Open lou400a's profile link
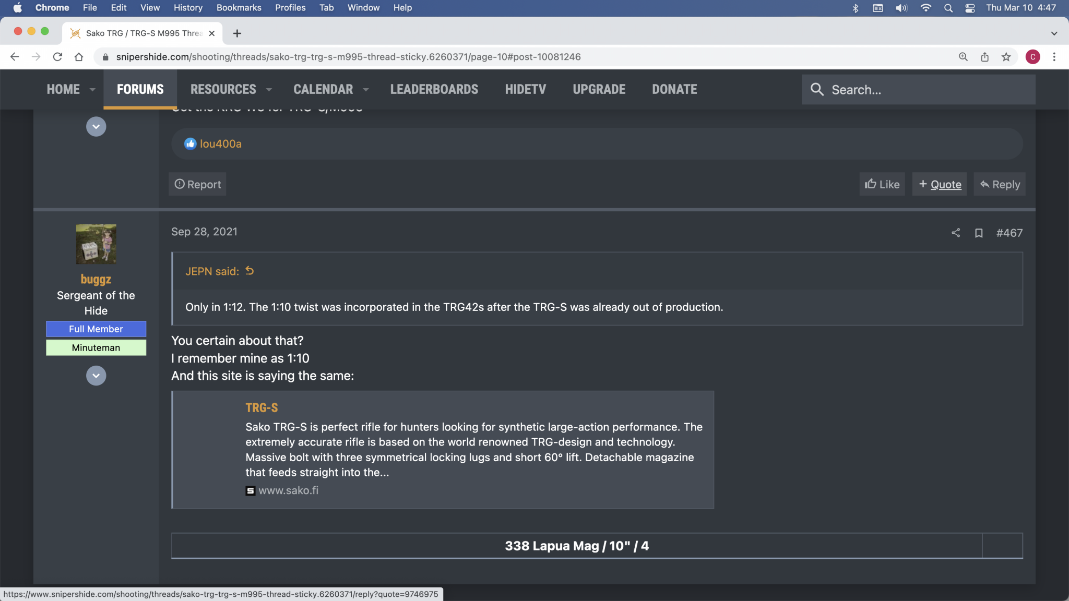This screenshot has width=1069, height=601. (221, 144)
